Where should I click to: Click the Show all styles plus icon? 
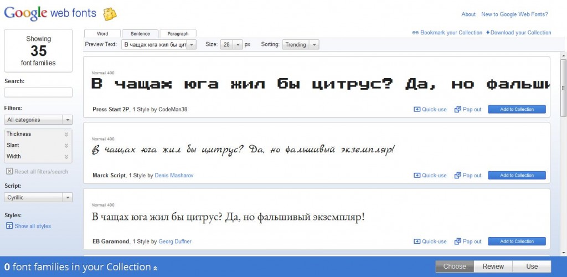9,226
